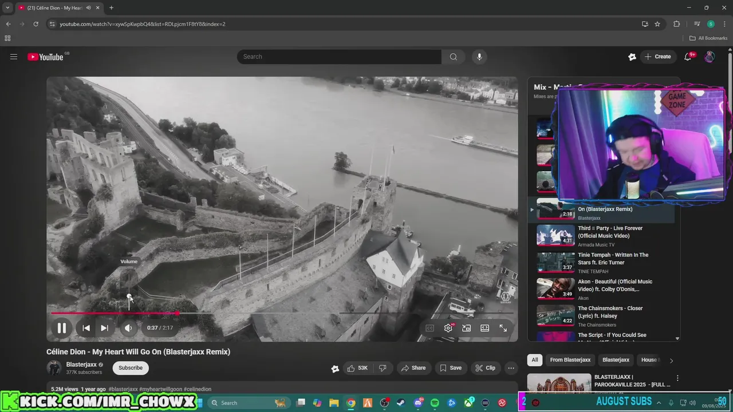Start voice search with microphone icon
This screenshot has height=412, width=733.
tap(479, 57)
